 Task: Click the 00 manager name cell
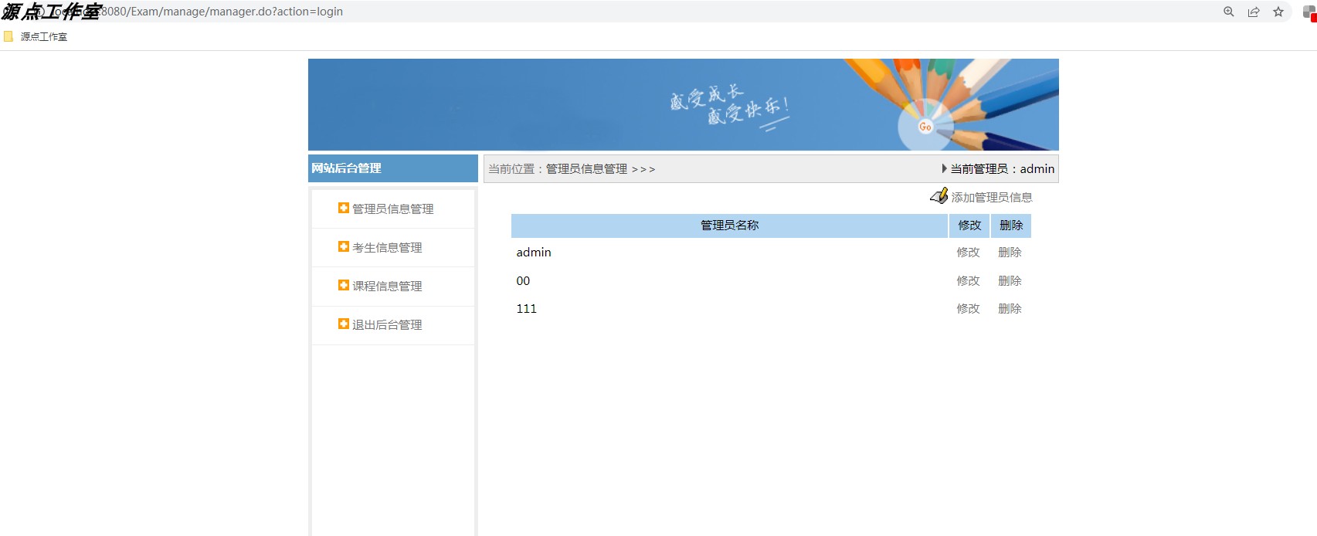pyautogui.click(x=729, y=280)
